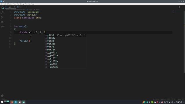Click the Code OSS taskbar entry
185x104 pixels.
click(x=16, y=102)
